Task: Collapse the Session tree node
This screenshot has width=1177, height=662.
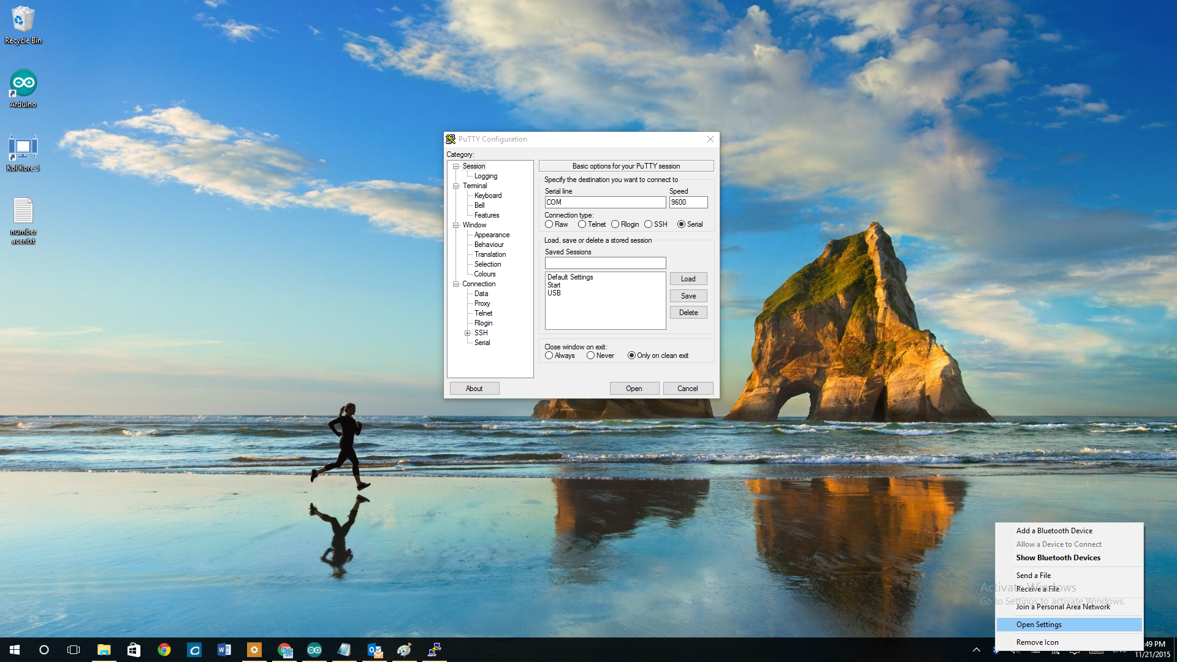Action: tap(456, 166)
